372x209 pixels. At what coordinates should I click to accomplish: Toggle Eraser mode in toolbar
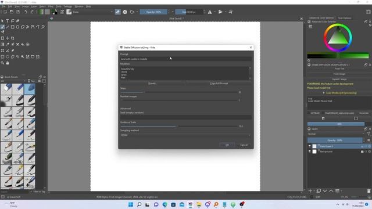117,12
